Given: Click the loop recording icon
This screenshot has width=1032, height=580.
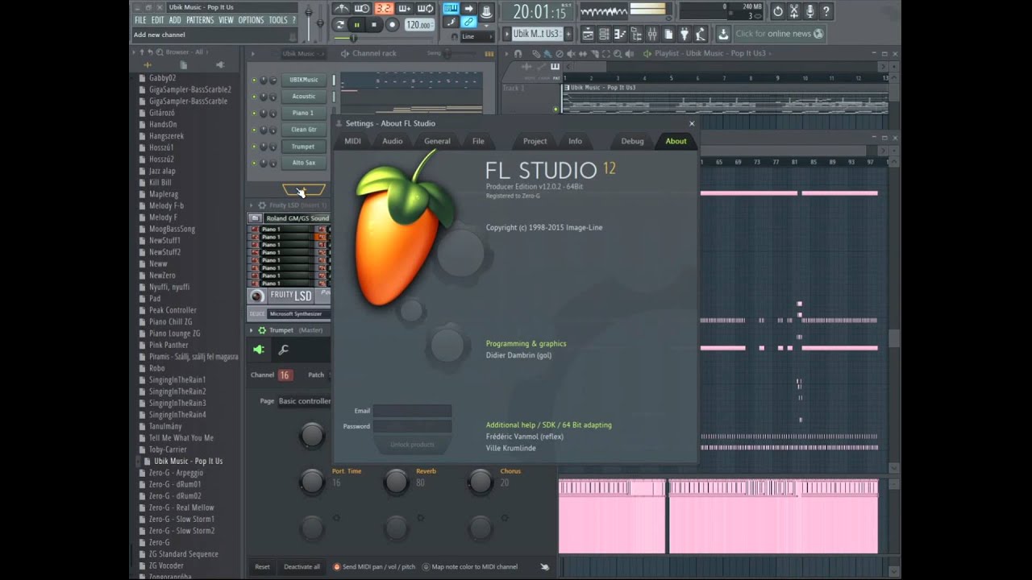Looking at the screenshot, I should coord(426,9).
